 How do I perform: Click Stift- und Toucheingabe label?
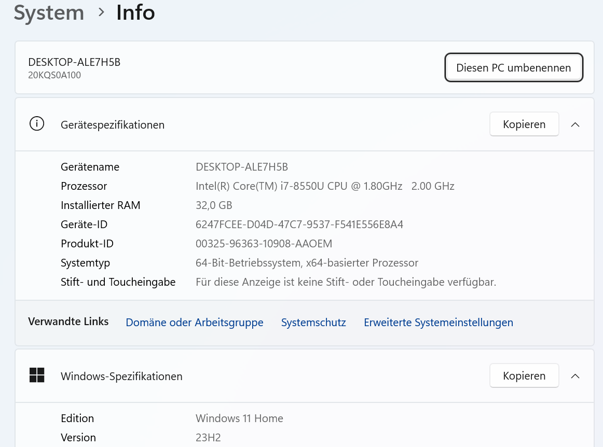point(118,282)
